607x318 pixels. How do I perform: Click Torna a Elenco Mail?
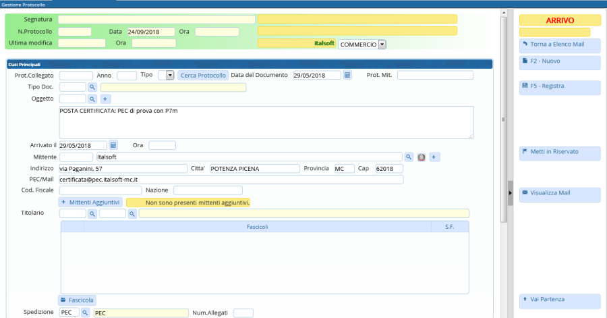click(x=559, y=45)
